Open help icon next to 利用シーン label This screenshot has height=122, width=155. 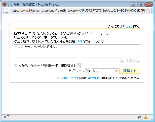87,71
